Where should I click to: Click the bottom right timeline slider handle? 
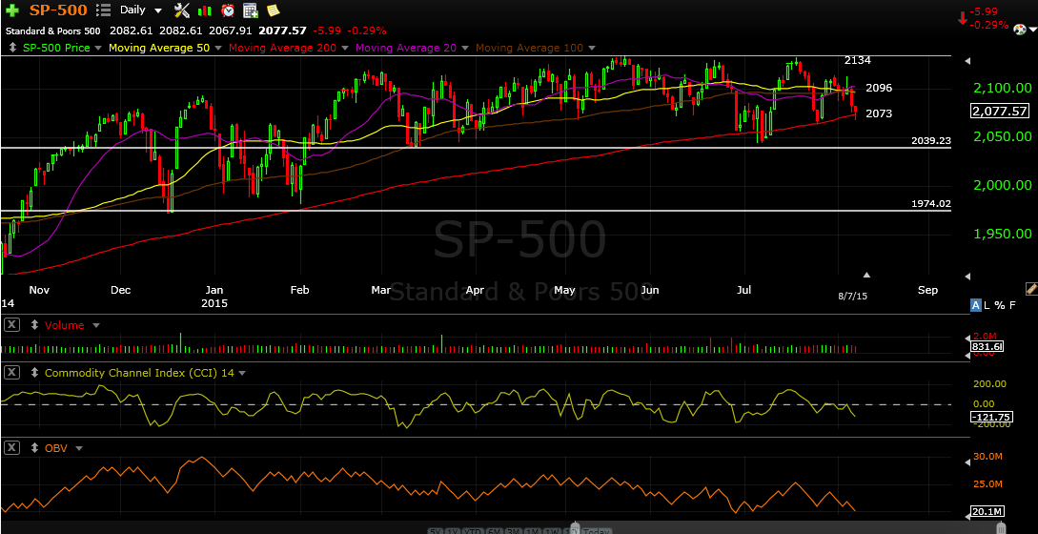(1000, 526)
